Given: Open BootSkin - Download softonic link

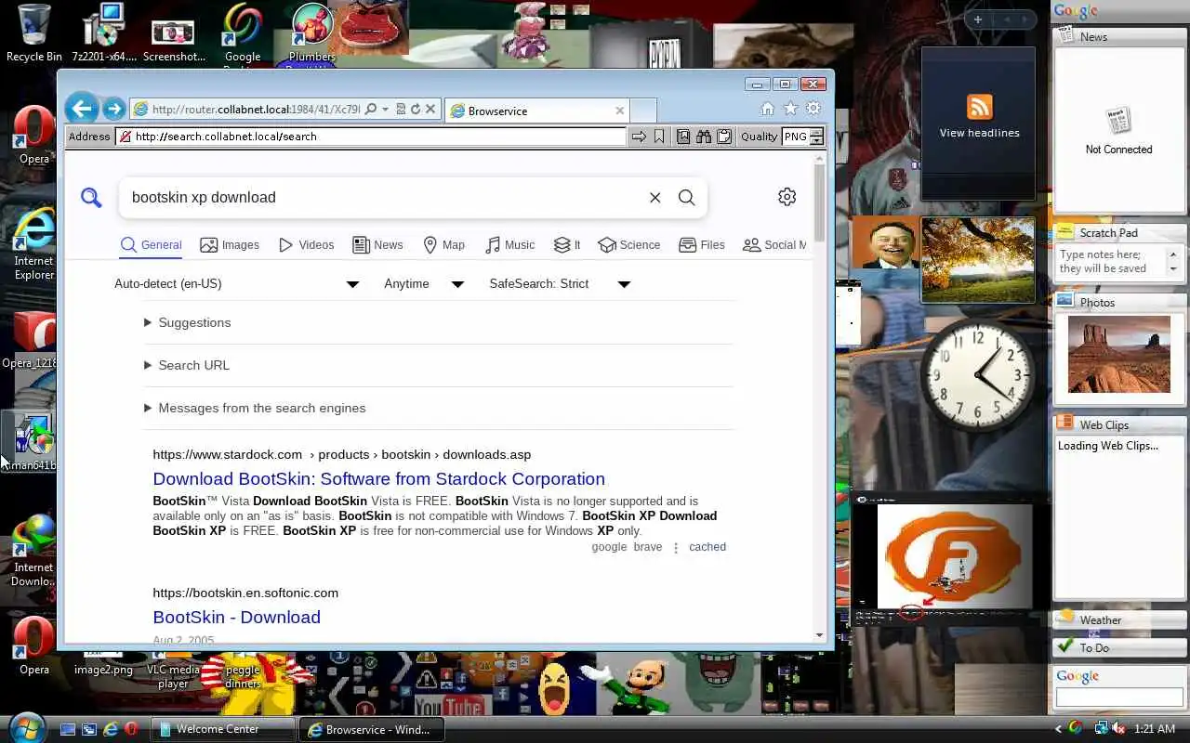Looking at the screenshot, I should 236,617.
